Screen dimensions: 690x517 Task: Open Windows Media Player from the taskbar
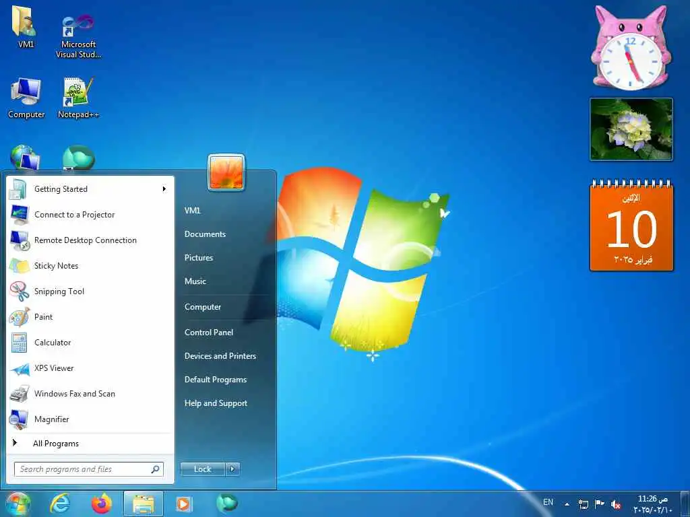183,504
